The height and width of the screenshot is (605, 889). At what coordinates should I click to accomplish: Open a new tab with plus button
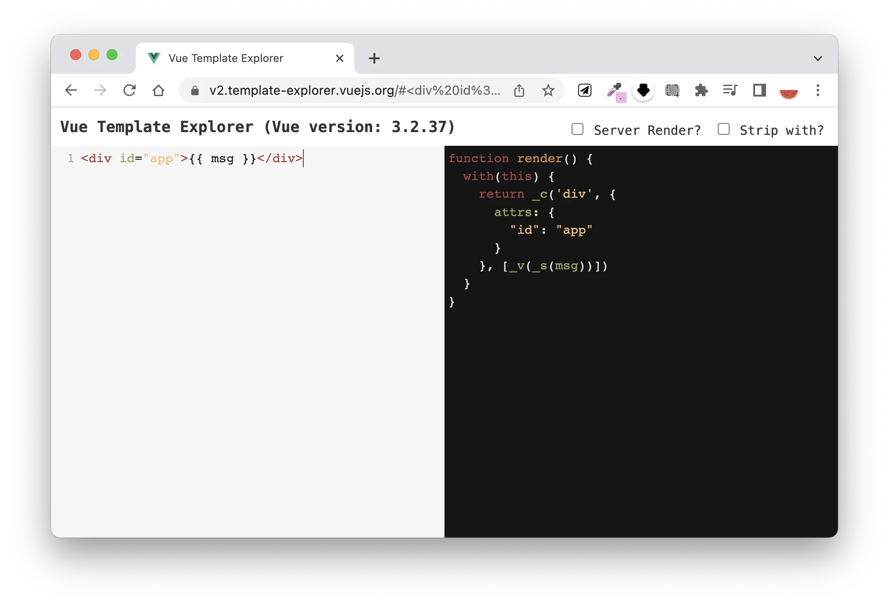[374, 58]
